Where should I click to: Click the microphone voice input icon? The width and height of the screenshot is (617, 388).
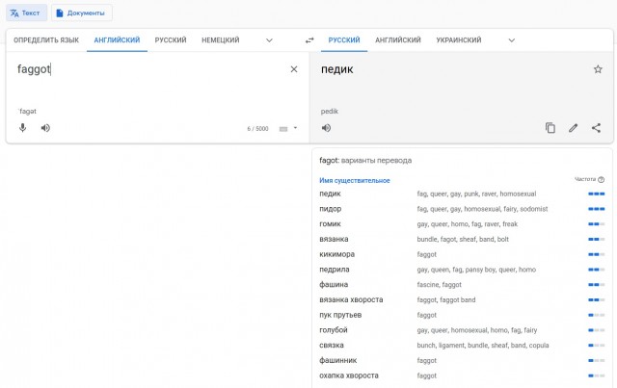click(x=23, y=128)
